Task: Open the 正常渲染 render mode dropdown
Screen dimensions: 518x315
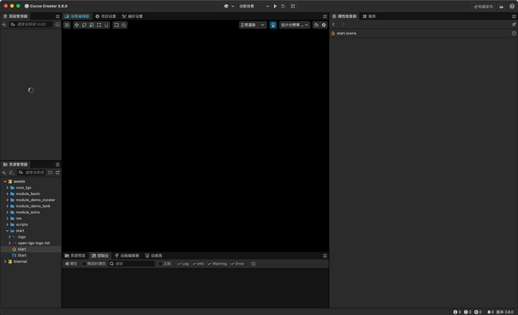Action: 252,25
